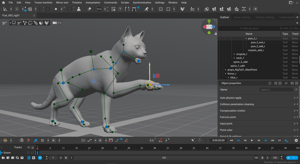
Task: Expand props_RigTail1_MainPoint node
Action: click(226, 70)
